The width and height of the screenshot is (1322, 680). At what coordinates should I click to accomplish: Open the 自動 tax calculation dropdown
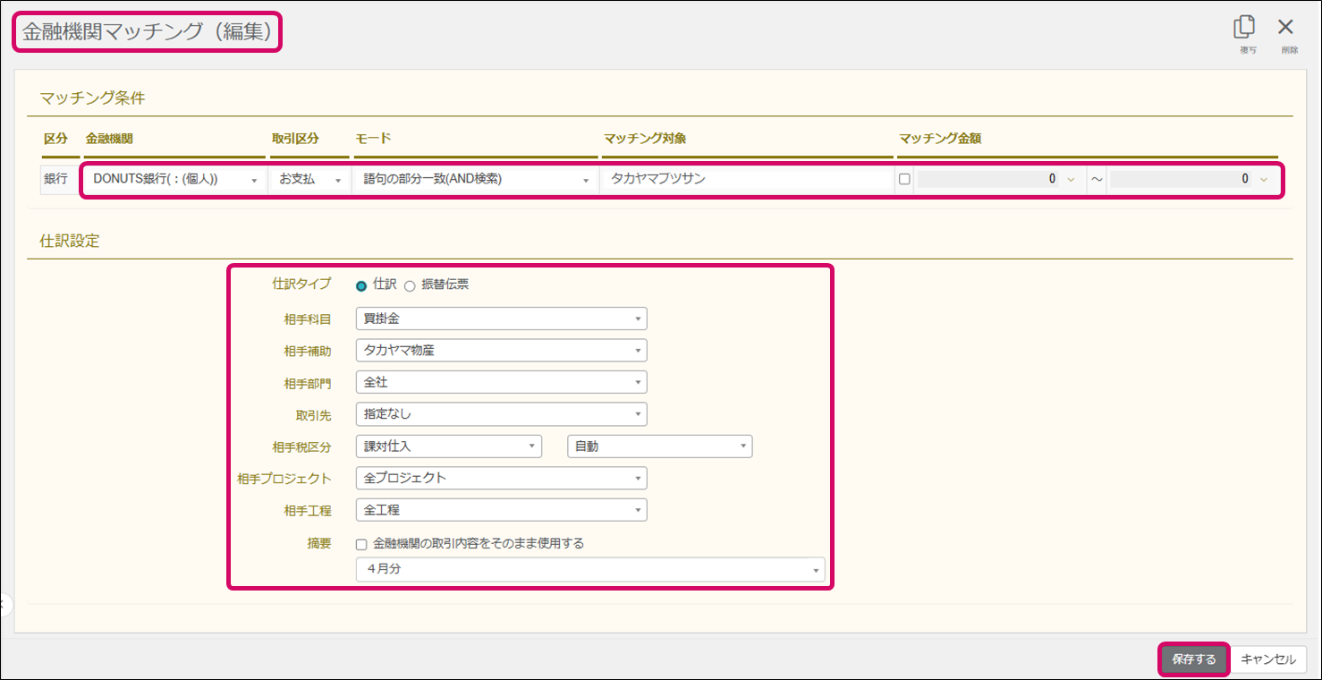point(659,446)
